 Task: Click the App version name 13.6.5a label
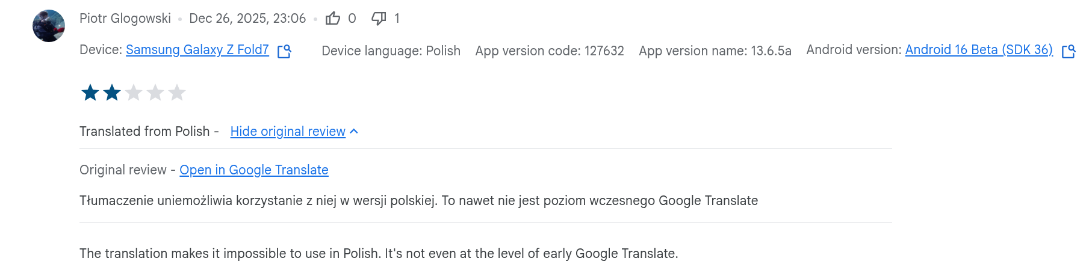coord(715,51)
